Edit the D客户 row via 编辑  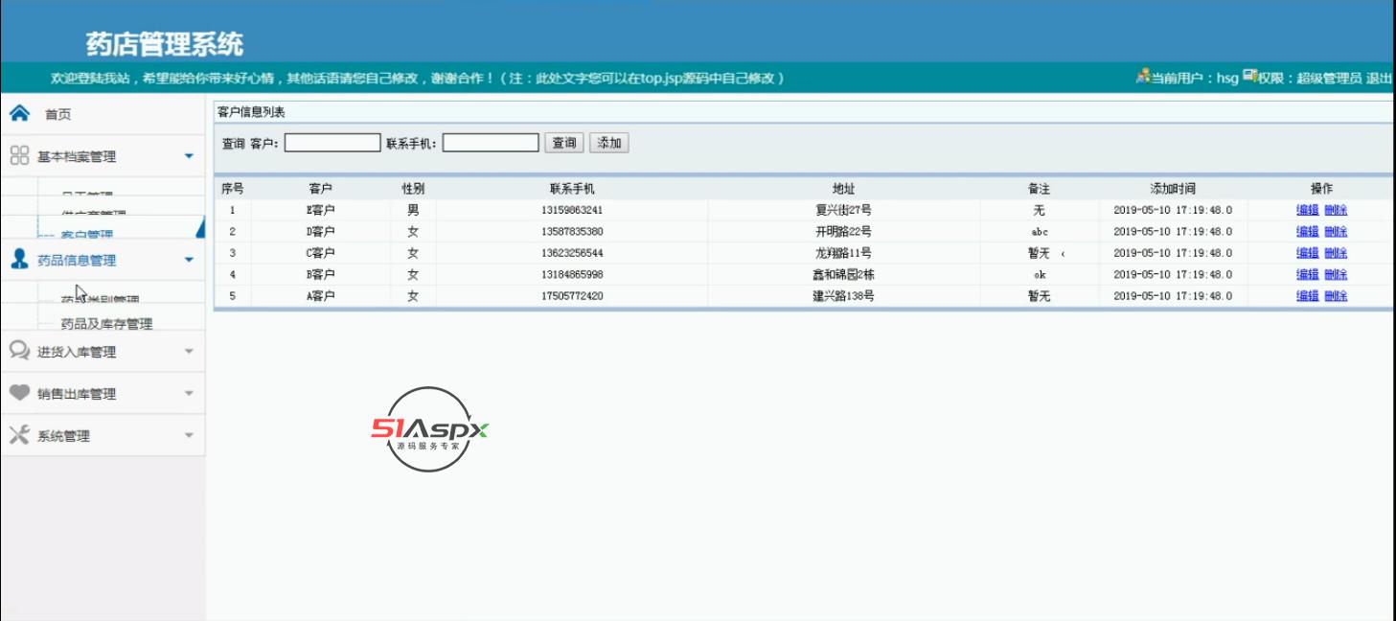[1308, 231]
